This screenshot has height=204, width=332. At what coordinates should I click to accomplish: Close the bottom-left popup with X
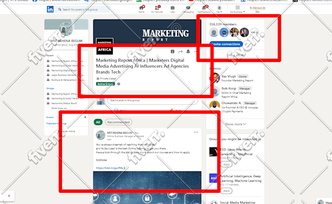9,196
